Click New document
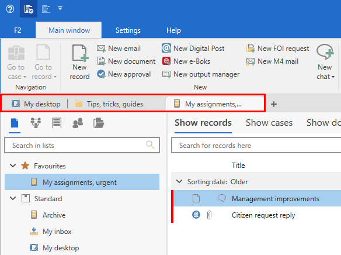341x255 pixels. pyautogui.click(x=126, y=61)
